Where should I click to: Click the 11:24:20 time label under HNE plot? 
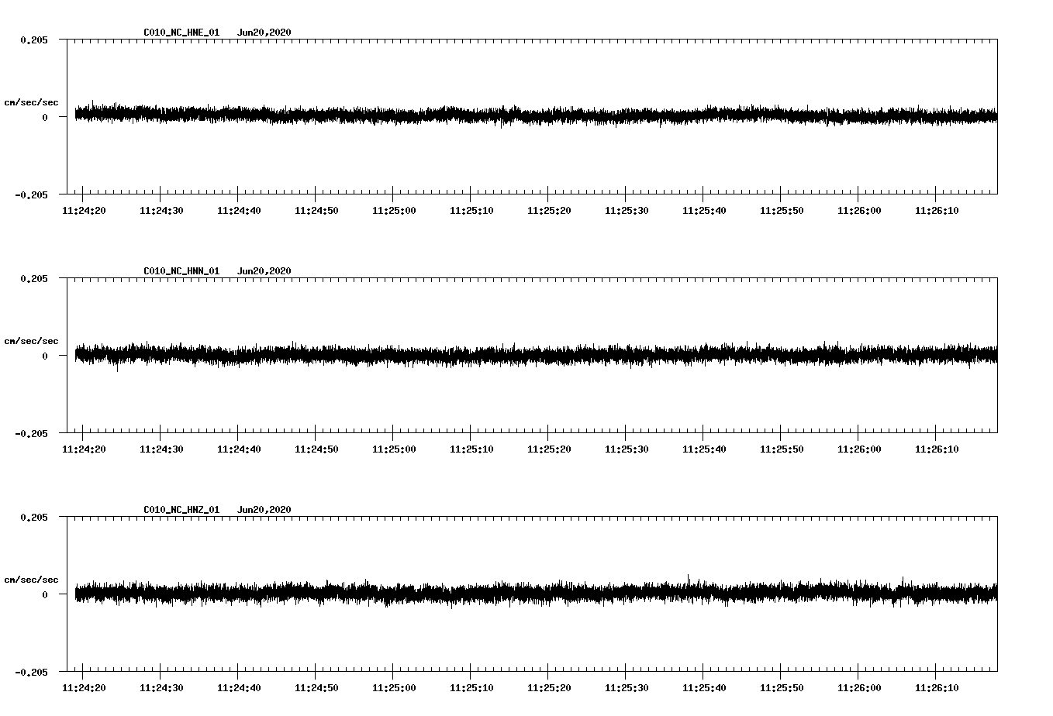click(x=84, y=211)
